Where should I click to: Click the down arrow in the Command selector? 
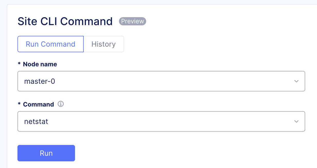(x=296, y=121)
